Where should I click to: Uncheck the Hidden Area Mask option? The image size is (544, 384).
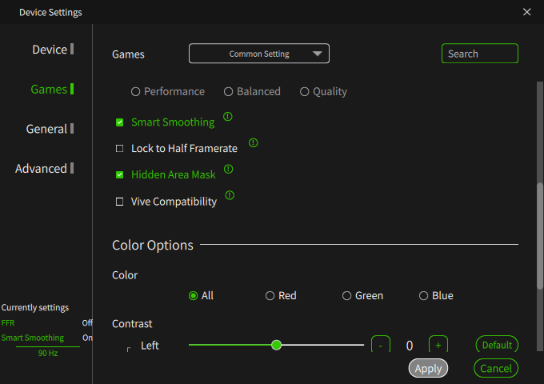(x=120, y=175)
